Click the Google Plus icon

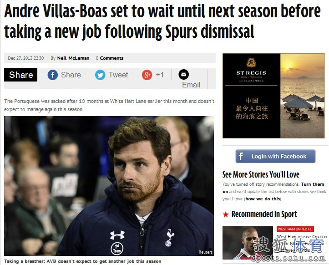(147, 75)
